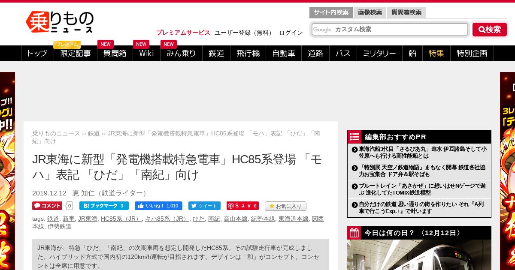This screenshot has width=515, height=270.
Task: Open the 高山本線 tag link
Action: (236, 219)
